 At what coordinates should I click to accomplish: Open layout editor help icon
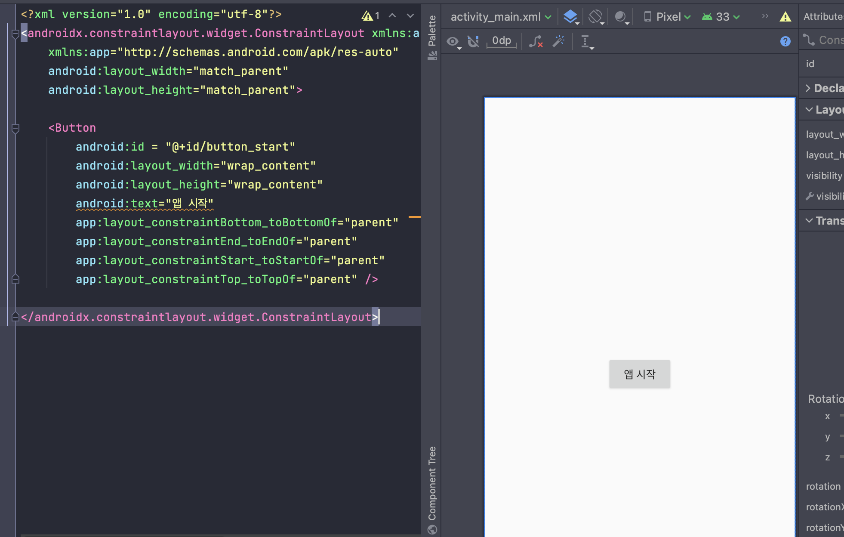pos(785,41)
